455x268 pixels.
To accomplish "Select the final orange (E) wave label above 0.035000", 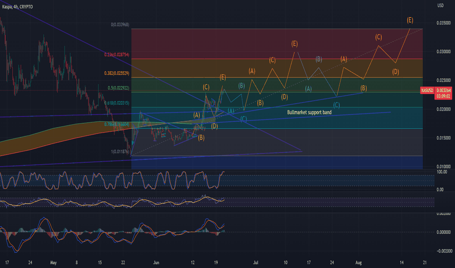I will pos(410,20).
